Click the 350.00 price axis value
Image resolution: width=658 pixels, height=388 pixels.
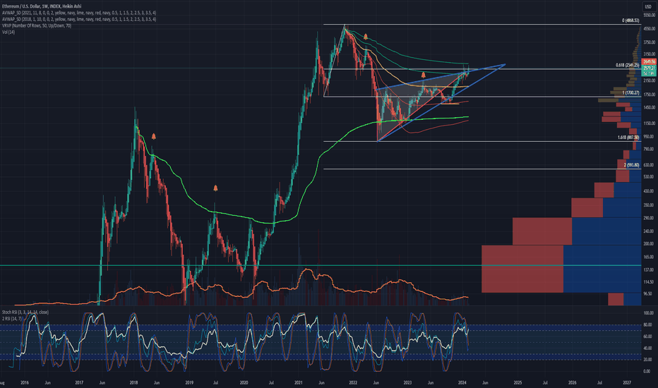tap(649, 205)
